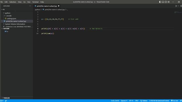The height and width of the screenshot is (102, 182).
Task: Toggle bottom panel layout icon
Action: [x=163, y=2]
